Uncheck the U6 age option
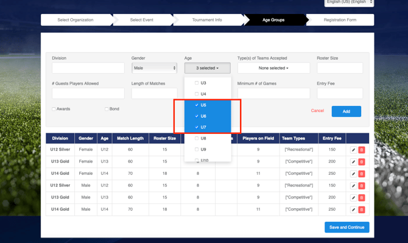This screenshot has height=243, width=408. pos(197,116)
